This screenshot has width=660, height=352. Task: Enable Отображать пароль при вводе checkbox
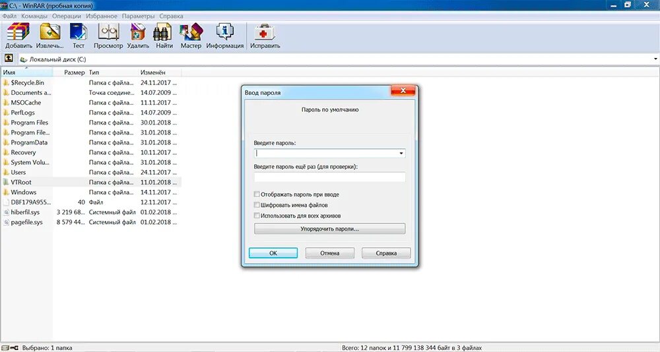pos(257,194)
